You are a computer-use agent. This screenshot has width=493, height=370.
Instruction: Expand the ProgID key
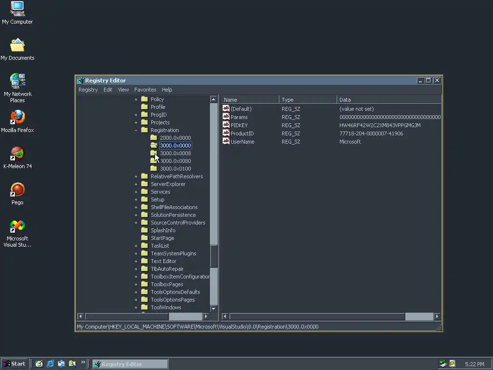coord(136,115)
